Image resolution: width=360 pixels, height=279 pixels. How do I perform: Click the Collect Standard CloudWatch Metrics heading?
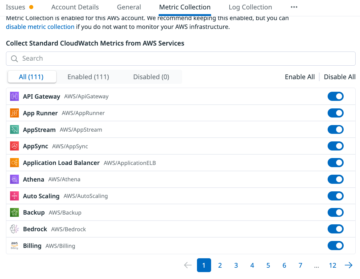[95, 43]
